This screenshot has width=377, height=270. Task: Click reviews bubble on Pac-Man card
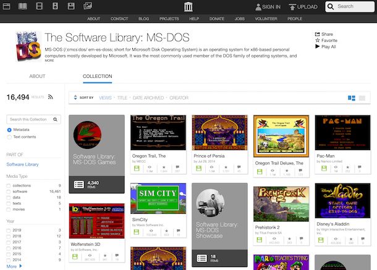(x=360, y=167)
